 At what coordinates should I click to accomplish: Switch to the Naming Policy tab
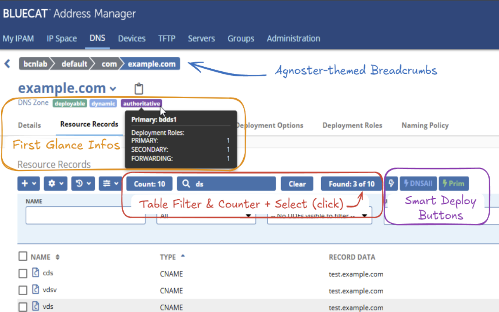(425, 125)
